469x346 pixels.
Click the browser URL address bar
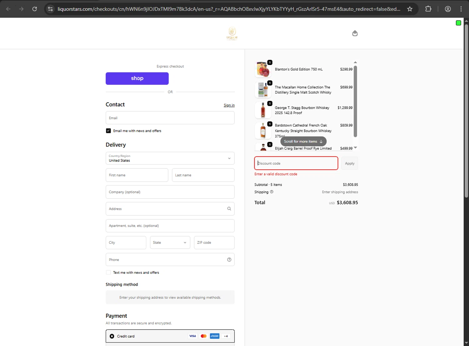click(x=229, y=9)
